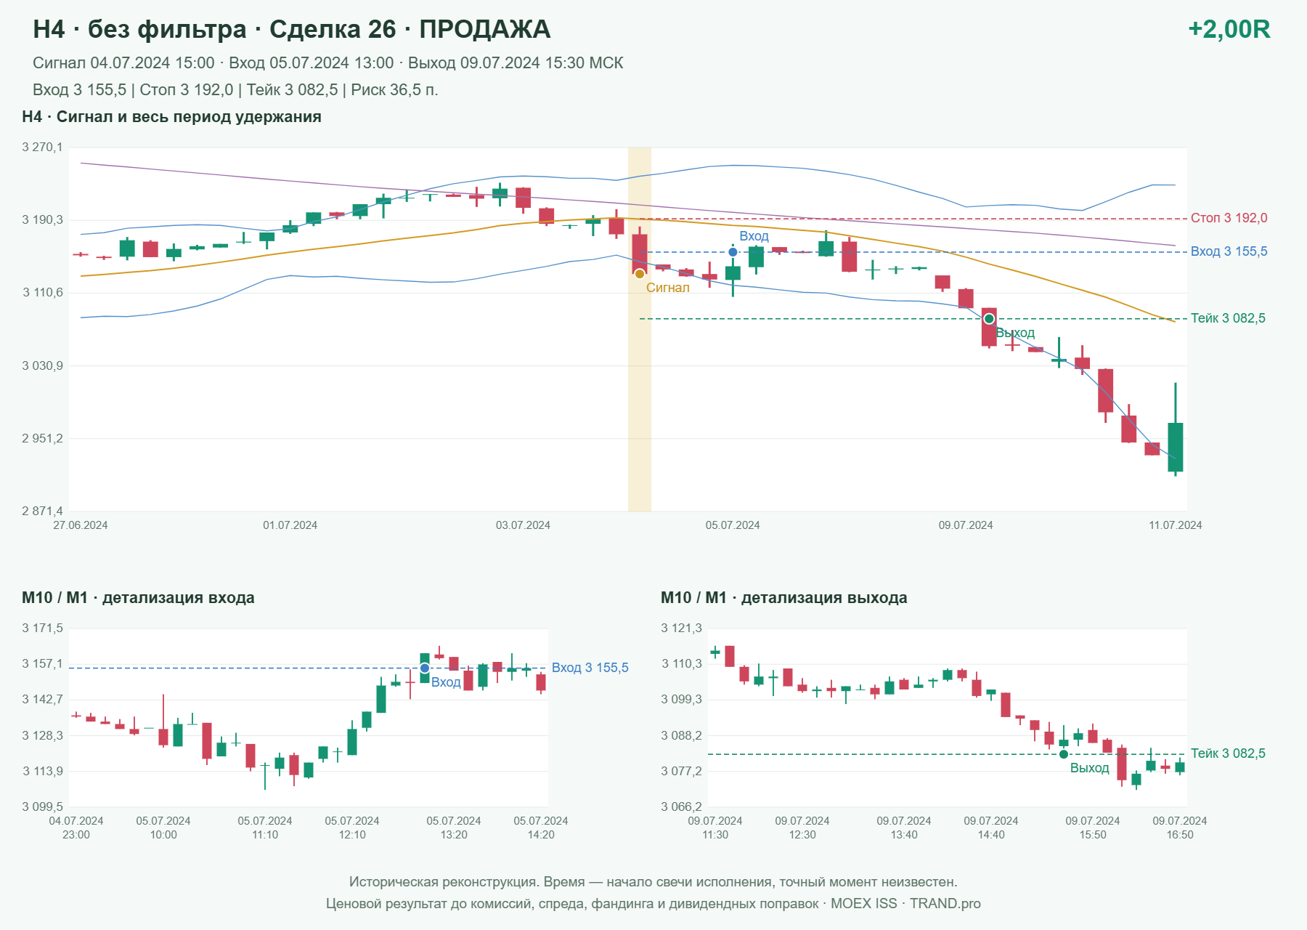The image size is (1307, 930).
Task: Click the last green candle on H4 chart
Action: pos(1176,447)
